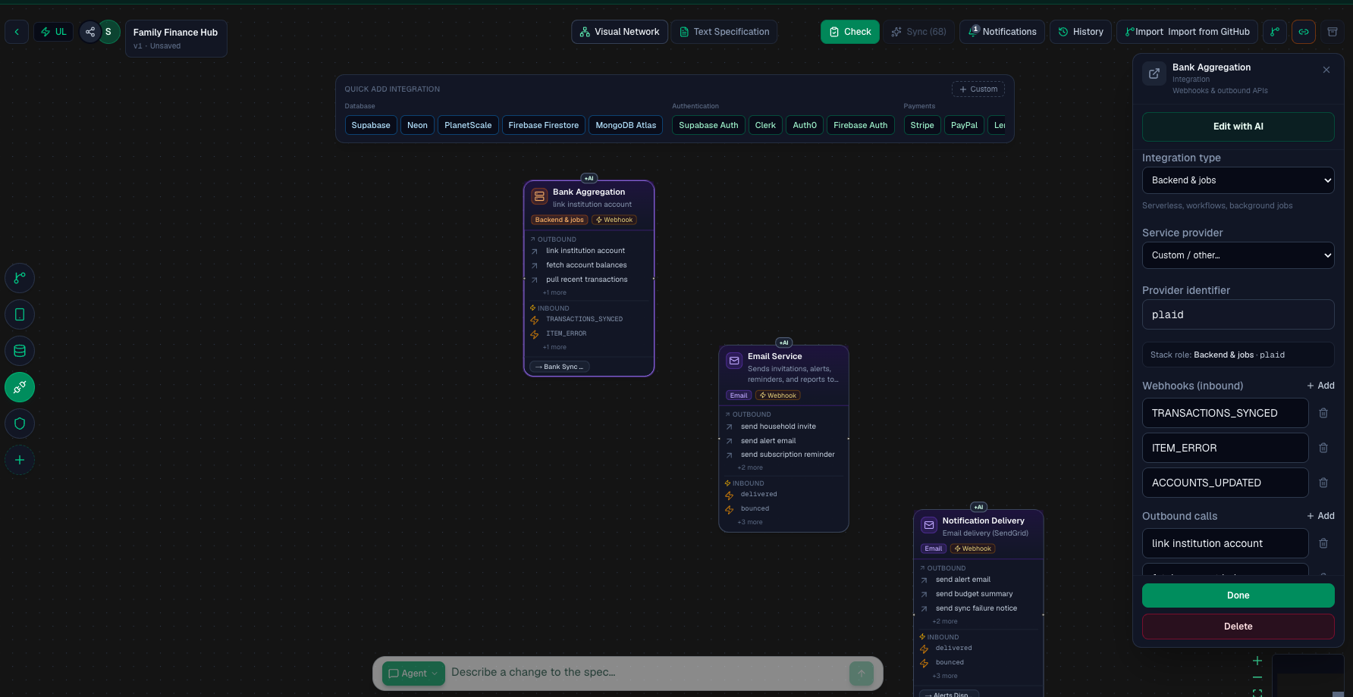Delete the ITEM_ERROR webhook via trash icon
1353x697 pixels.
(1323, 448)
